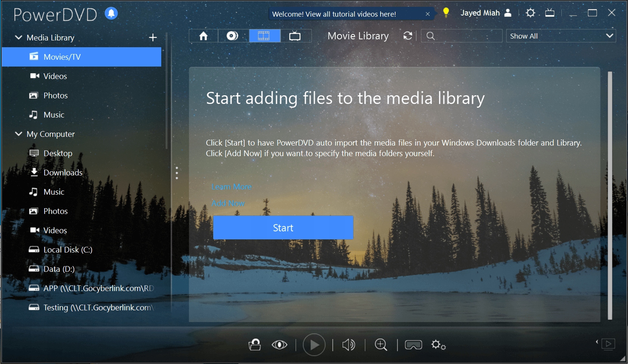Open the VR headset mode icon

(413, 345)
